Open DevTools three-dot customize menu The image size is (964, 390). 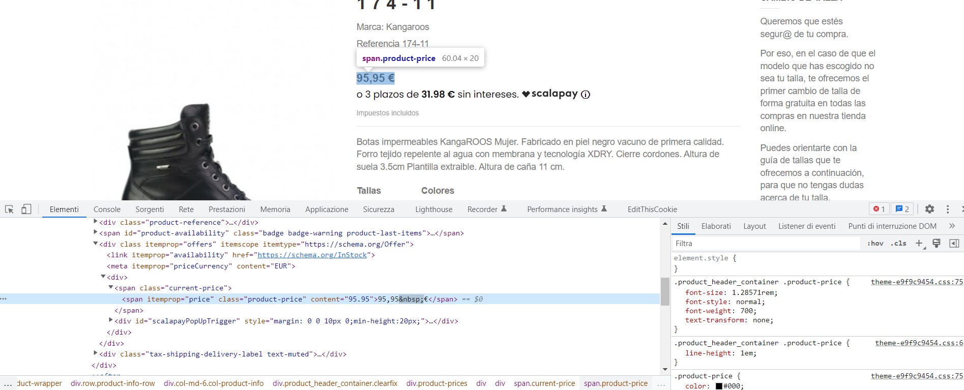tap(947, 209)
